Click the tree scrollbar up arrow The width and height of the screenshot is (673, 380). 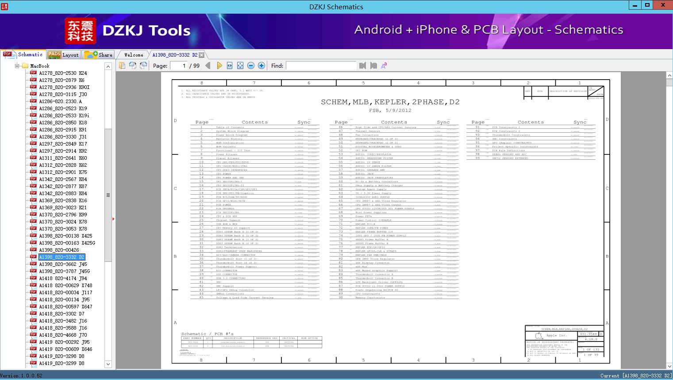108,66
